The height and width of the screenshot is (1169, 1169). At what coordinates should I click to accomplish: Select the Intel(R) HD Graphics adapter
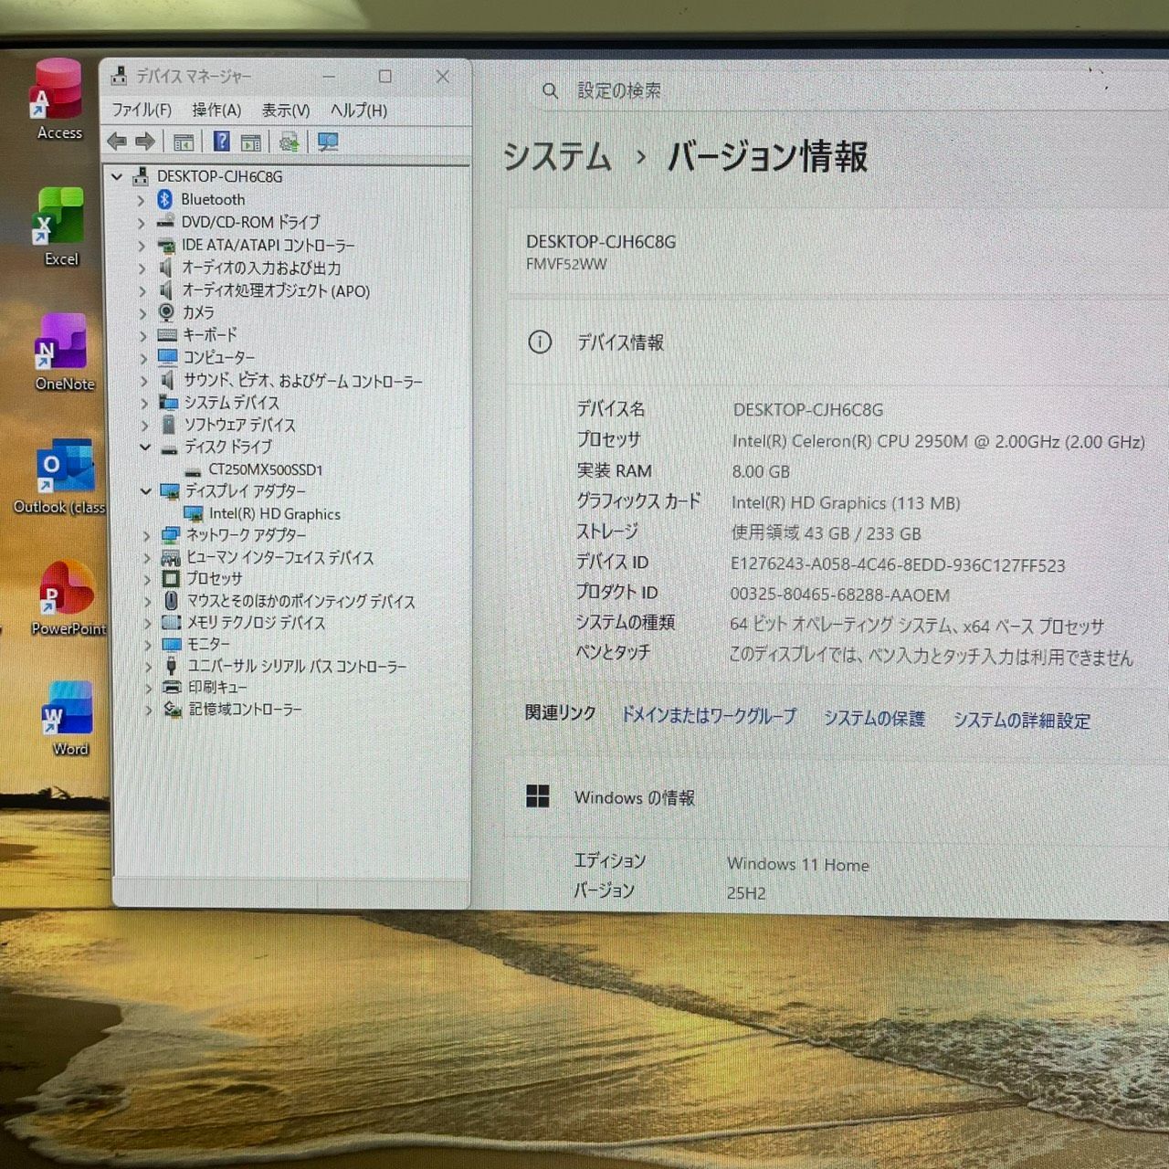pyautogui.click(x=274, y=514)
